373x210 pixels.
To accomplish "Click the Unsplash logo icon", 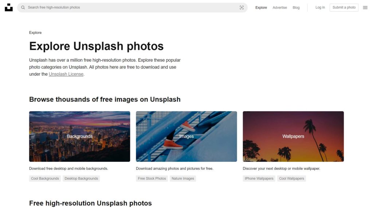I will tap(9, 7).
